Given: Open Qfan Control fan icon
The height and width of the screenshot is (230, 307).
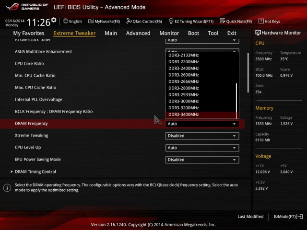Looking at the screenshot, I should tap(129, 21).
